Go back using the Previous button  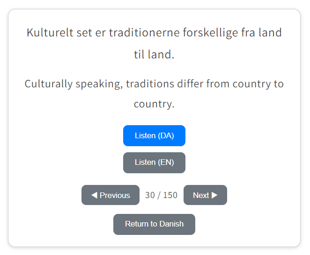pos(111,195)
